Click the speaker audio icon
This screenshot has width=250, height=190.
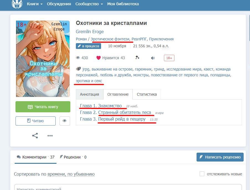[x=153, y=58]
